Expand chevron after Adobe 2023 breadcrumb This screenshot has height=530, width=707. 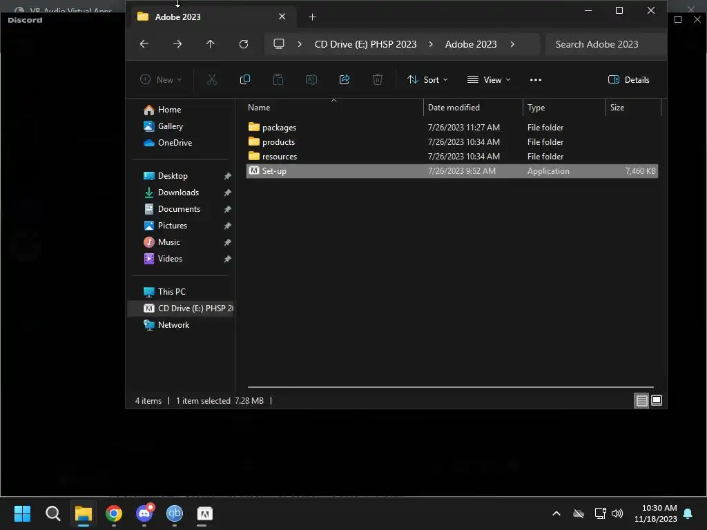pyautogui.click(x=512, y=44)
